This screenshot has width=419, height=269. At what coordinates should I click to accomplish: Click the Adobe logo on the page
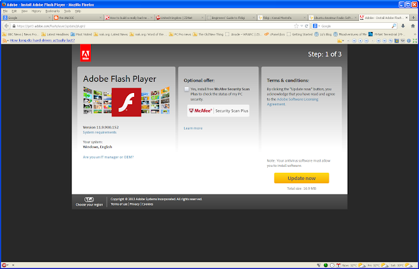coord(86,53)
